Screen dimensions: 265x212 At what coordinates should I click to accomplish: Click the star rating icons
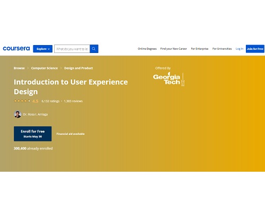click(x=22, y=101)
